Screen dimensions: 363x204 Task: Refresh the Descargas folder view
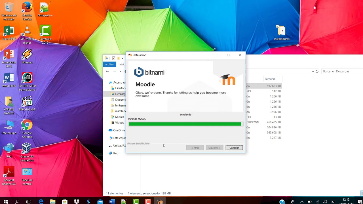(317, 71)
